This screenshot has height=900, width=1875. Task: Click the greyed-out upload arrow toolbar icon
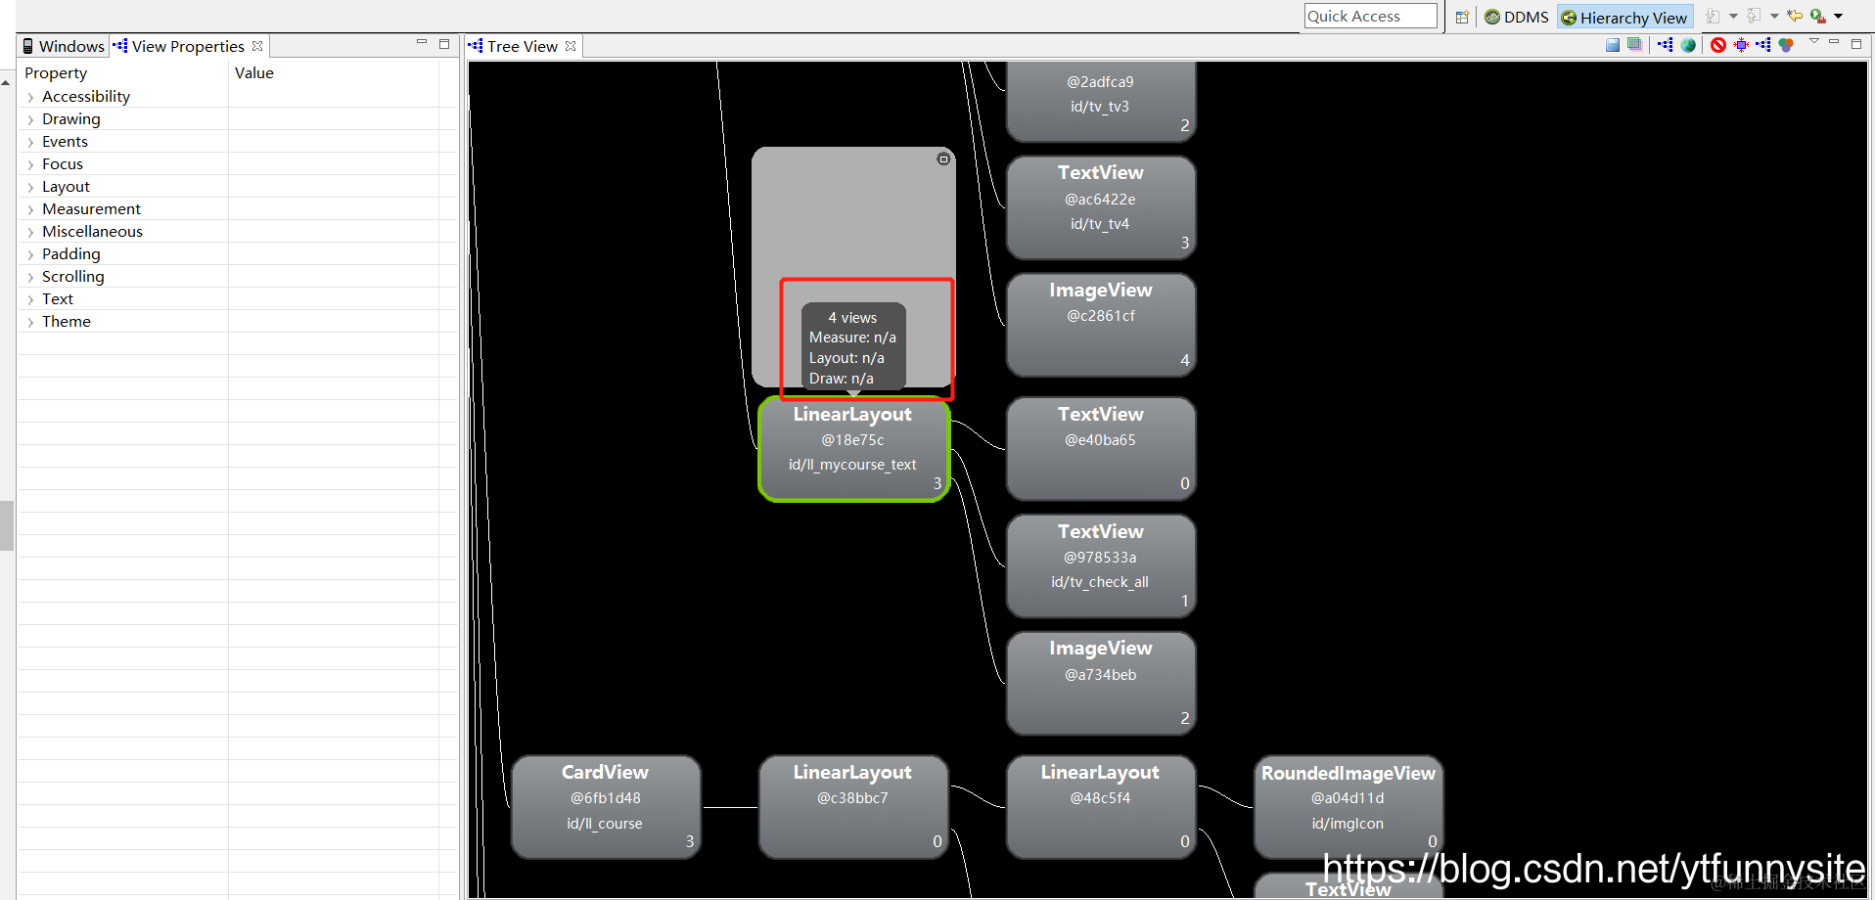(x=1754, y=17)
